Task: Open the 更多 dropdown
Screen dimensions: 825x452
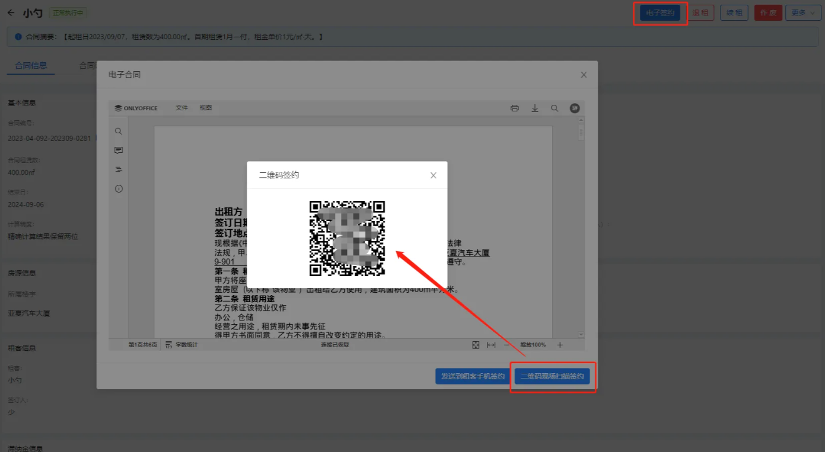Action: tap(803, 13)
